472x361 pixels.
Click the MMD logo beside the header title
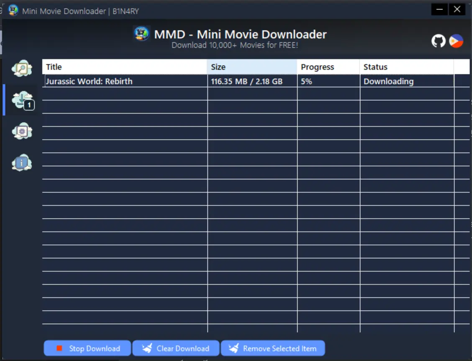pos(141,34)
